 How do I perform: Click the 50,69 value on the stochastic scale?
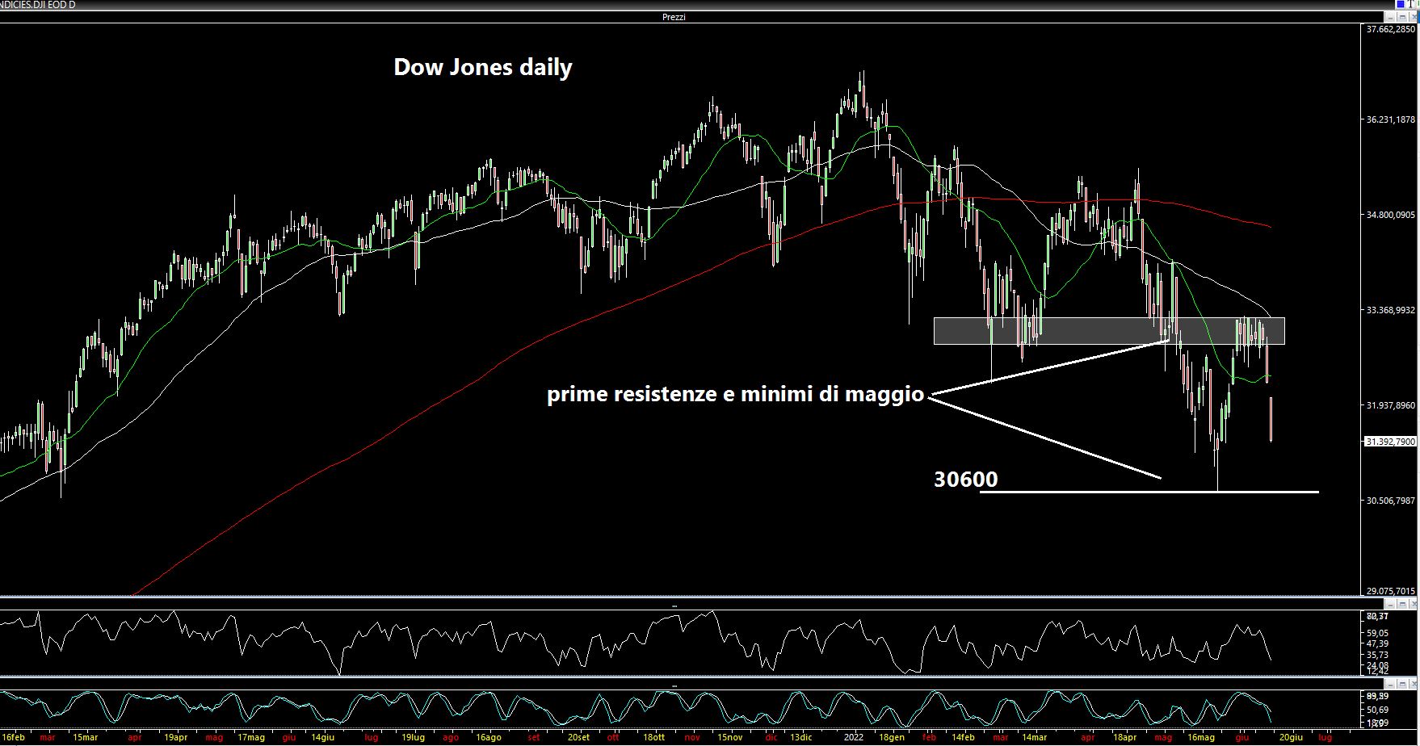tap(1377, 710)
